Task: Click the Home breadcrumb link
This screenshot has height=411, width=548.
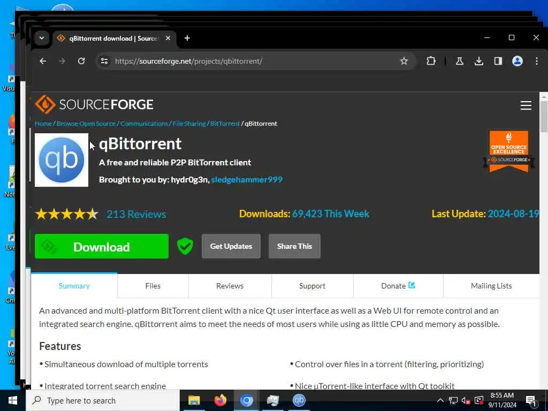Action: [x=43, y=124]
